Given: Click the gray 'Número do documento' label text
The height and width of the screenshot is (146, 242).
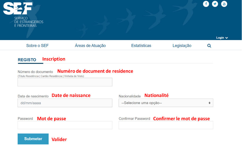Looking at the screenshot, I should (x=35, y=72).
